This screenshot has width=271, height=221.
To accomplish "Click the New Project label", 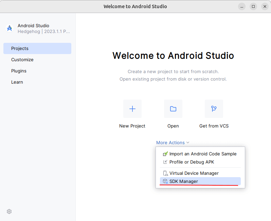I will click(132, 126).
